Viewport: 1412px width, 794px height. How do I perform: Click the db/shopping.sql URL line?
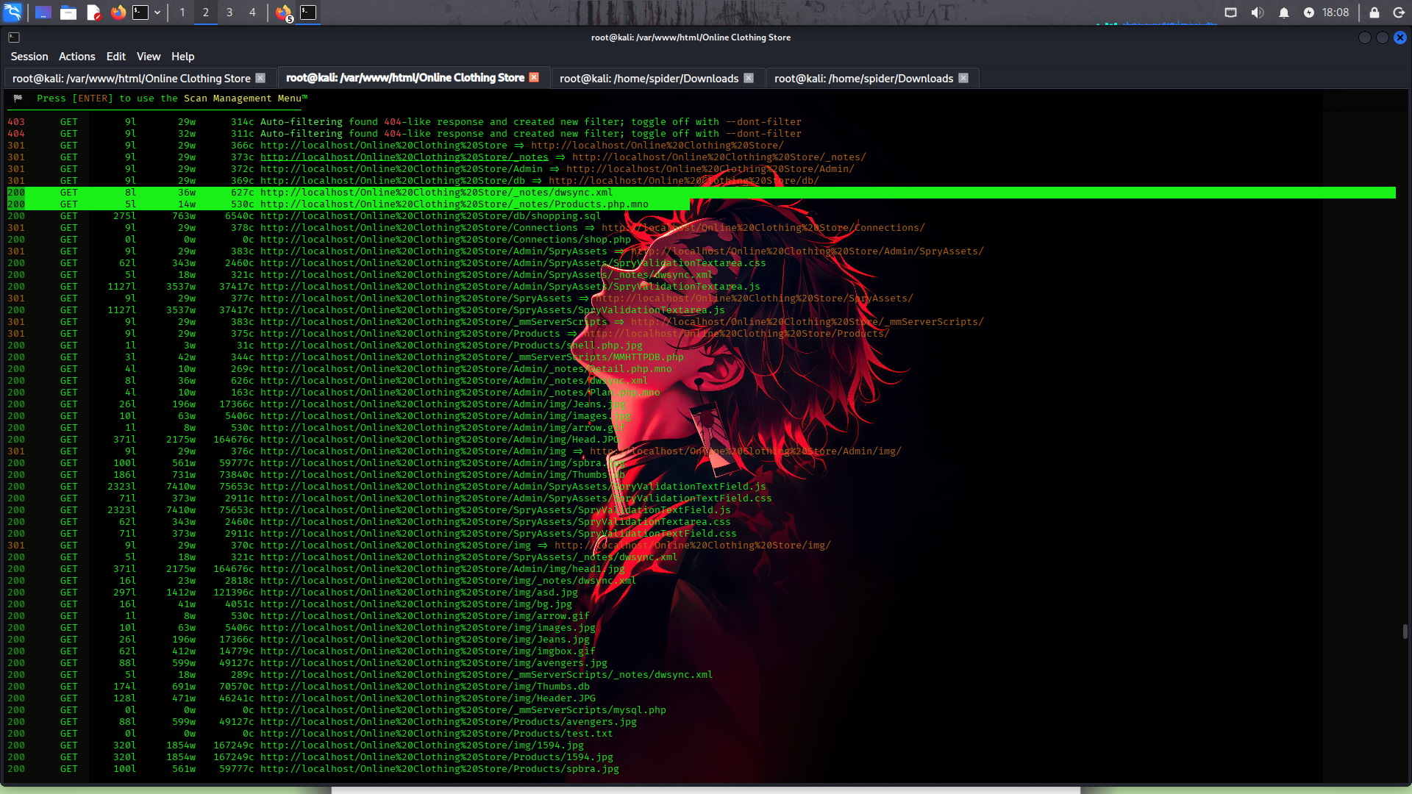[x=430, y=216]
